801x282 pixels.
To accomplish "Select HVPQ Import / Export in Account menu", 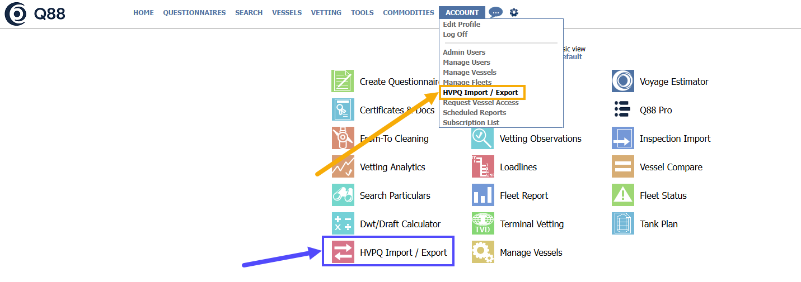I will click(480, 93).
